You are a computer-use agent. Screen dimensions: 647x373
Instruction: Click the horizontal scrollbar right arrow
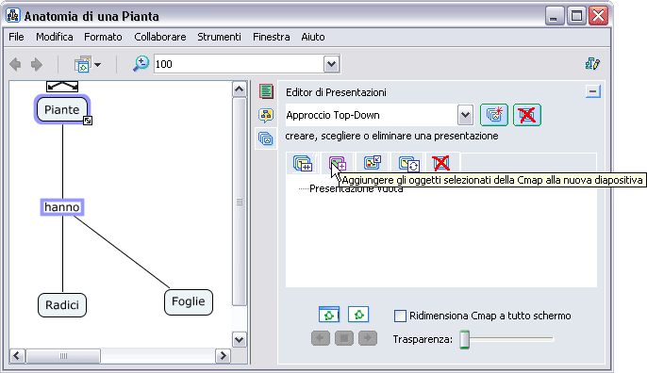[x=224, y=356]
